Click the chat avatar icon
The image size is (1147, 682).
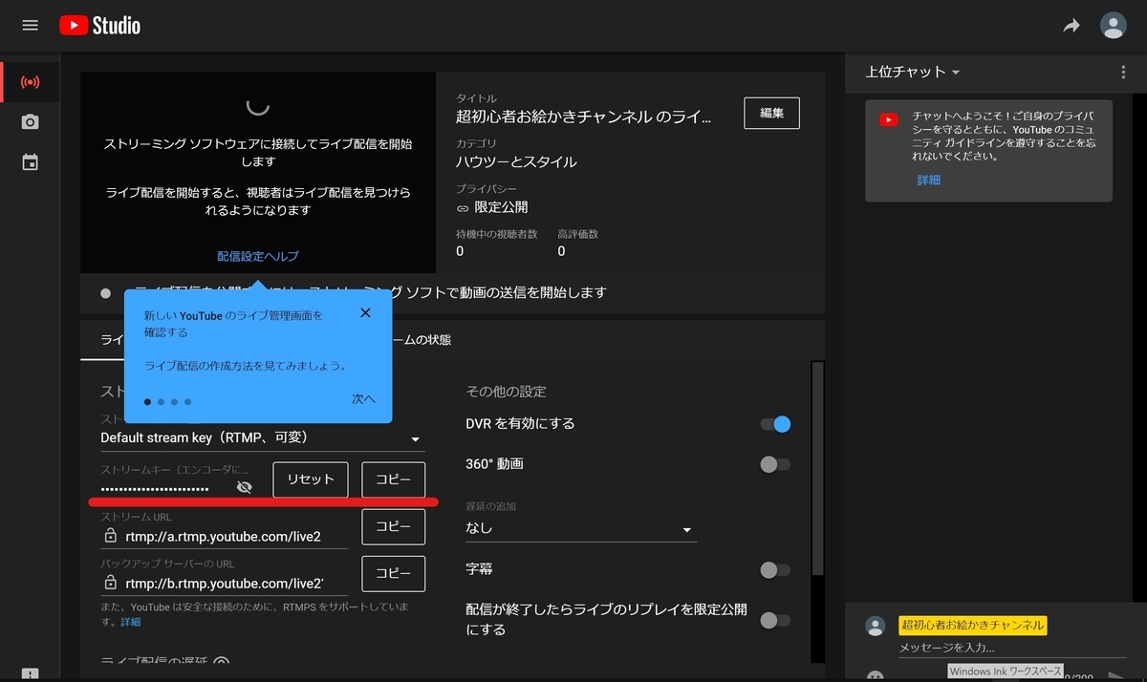coord(875,627)
